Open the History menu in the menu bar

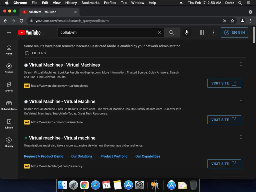coord(71,3)
